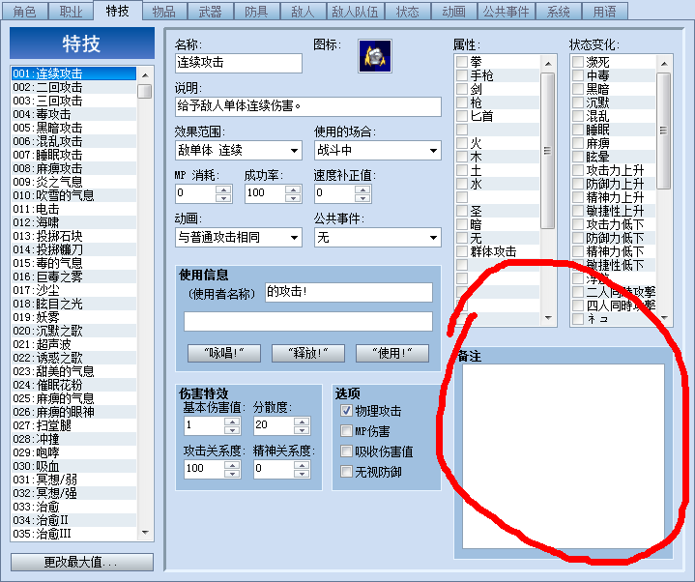This screenshot has height=582, width=695.
Task: Click the 名称 input field
Action: coord(239,63)
